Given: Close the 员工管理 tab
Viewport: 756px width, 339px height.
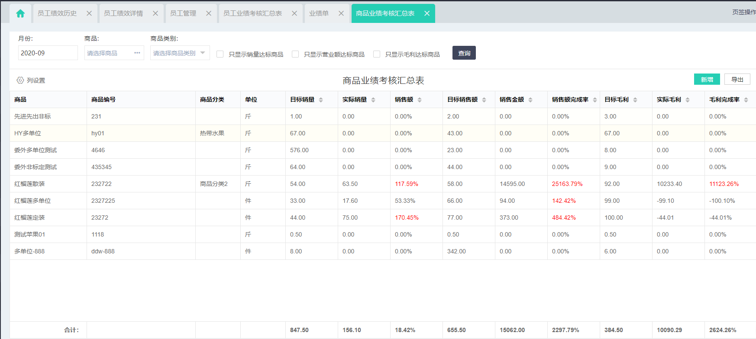Looking at the screenshot, I should click(x=209, y=13).
